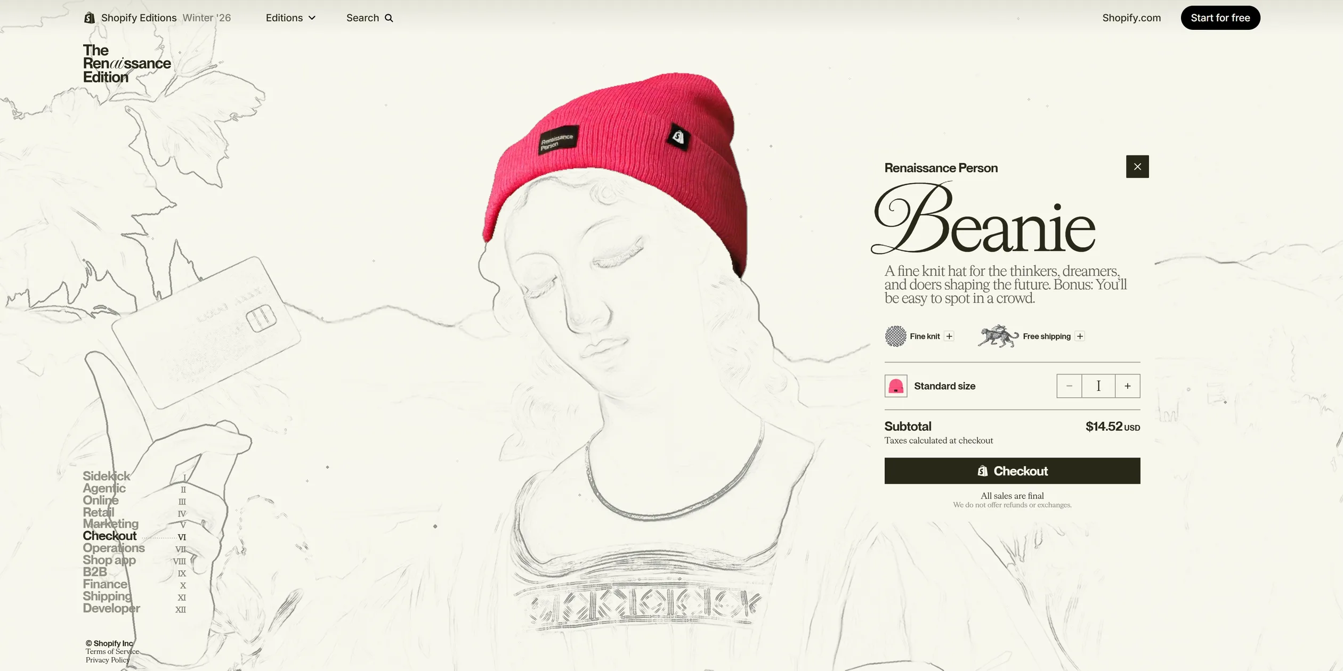1343x671 pixels.
Task: Click the Free shipping cheetah icon
Action: [x=998, y=336]
